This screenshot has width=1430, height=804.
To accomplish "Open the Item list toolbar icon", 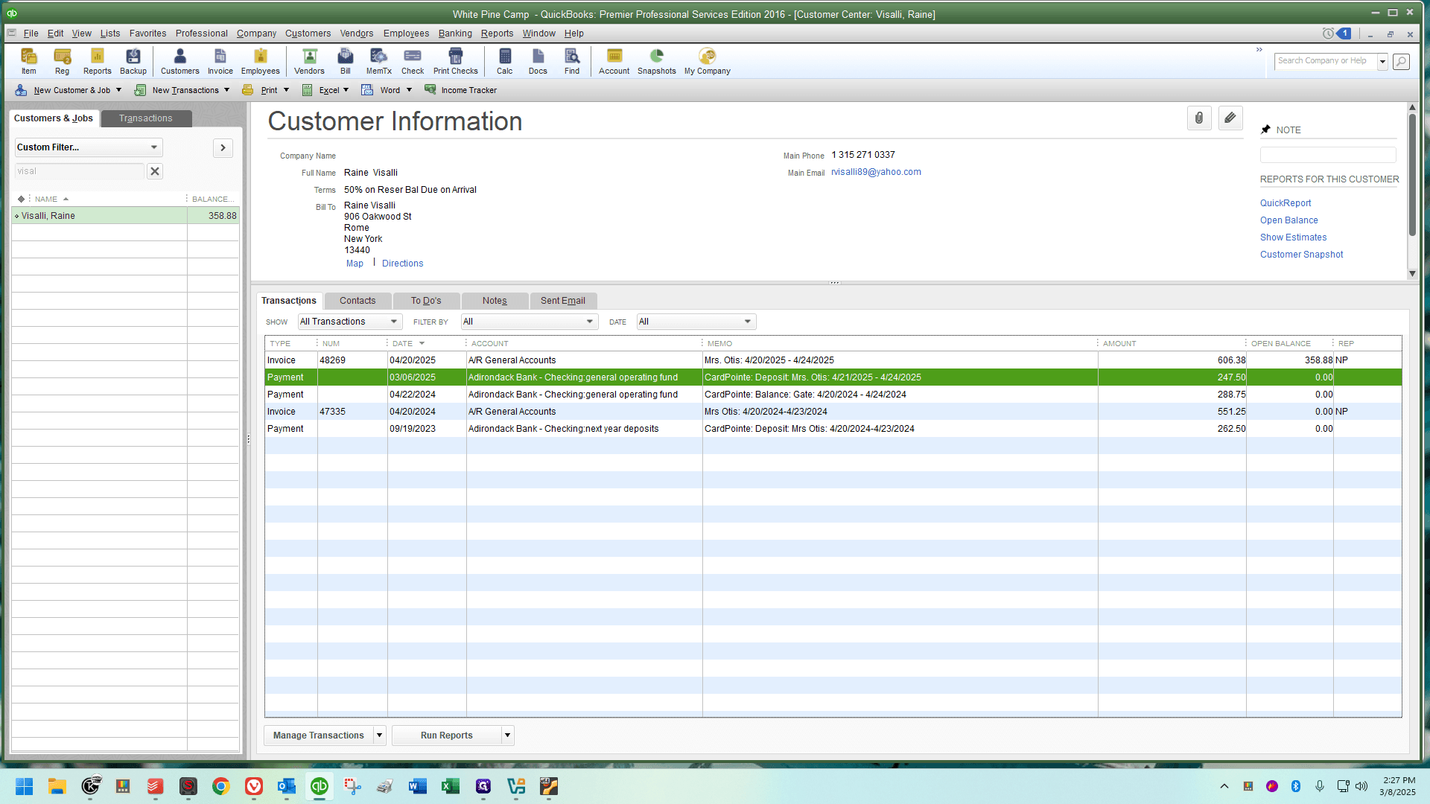I will coord(28,61).
